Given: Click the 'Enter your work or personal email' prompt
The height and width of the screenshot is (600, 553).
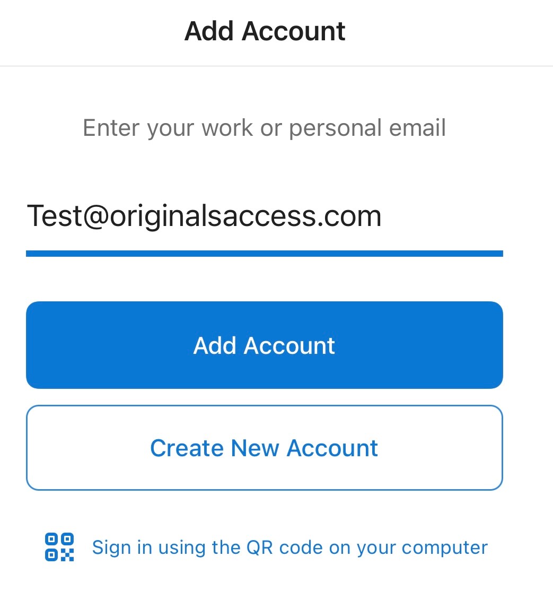Looking at the screenshot, I should point(264,128).
